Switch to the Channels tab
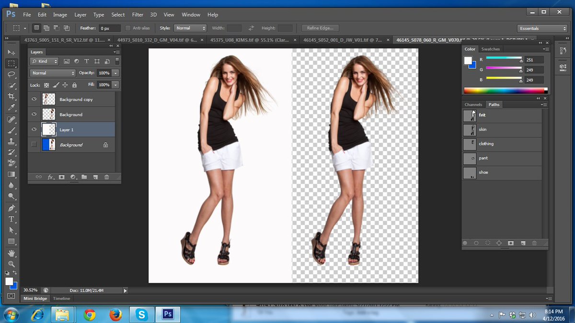The width and height of the screenshot is (575, 323). click(473, 104)
